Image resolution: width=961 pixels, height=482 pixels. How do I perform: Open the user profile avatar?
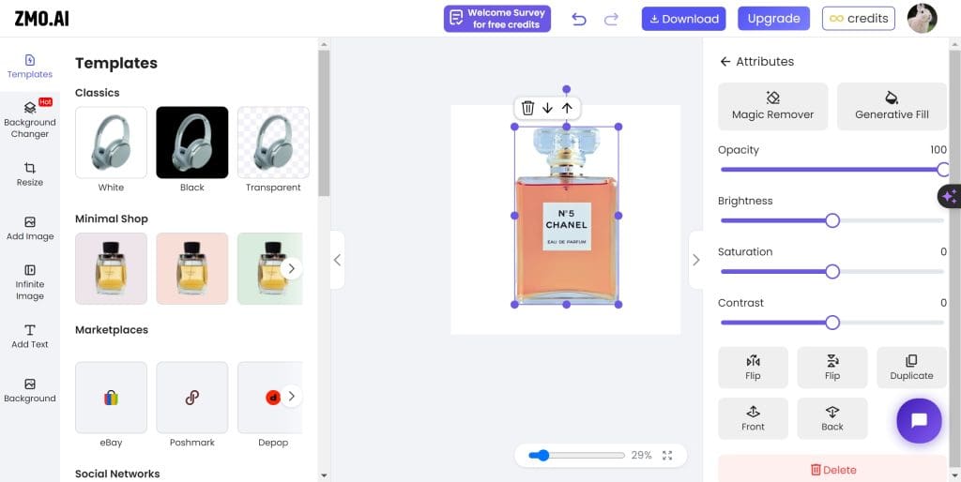[x=922, y=19]
